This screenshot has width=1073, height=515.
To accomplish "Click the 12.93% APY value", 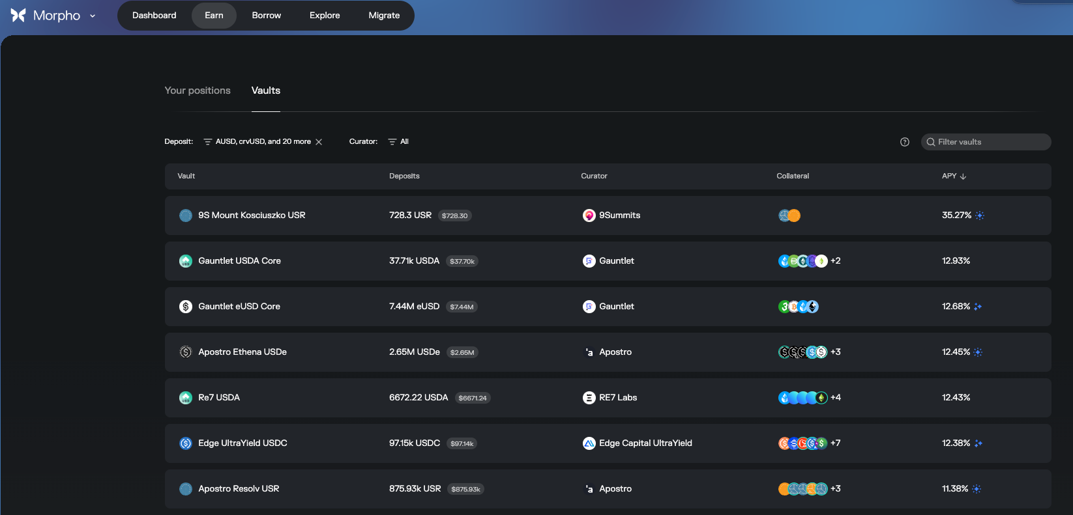I will [956, 261].
